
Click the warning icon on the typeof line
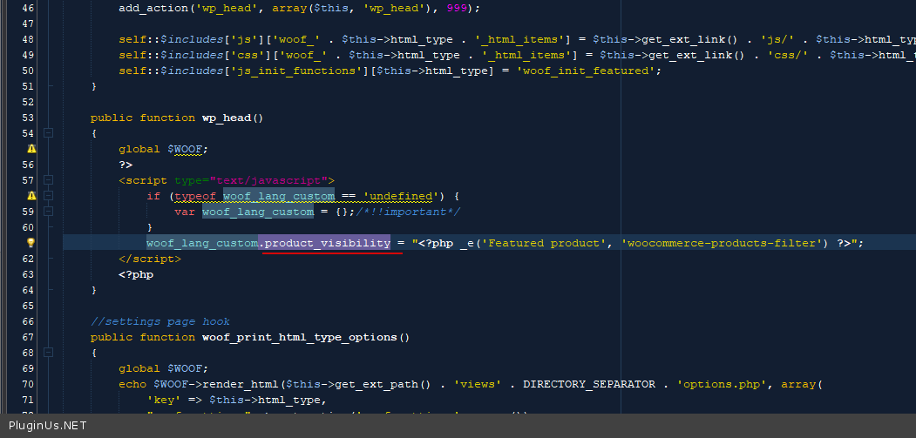tap(31, 196)
